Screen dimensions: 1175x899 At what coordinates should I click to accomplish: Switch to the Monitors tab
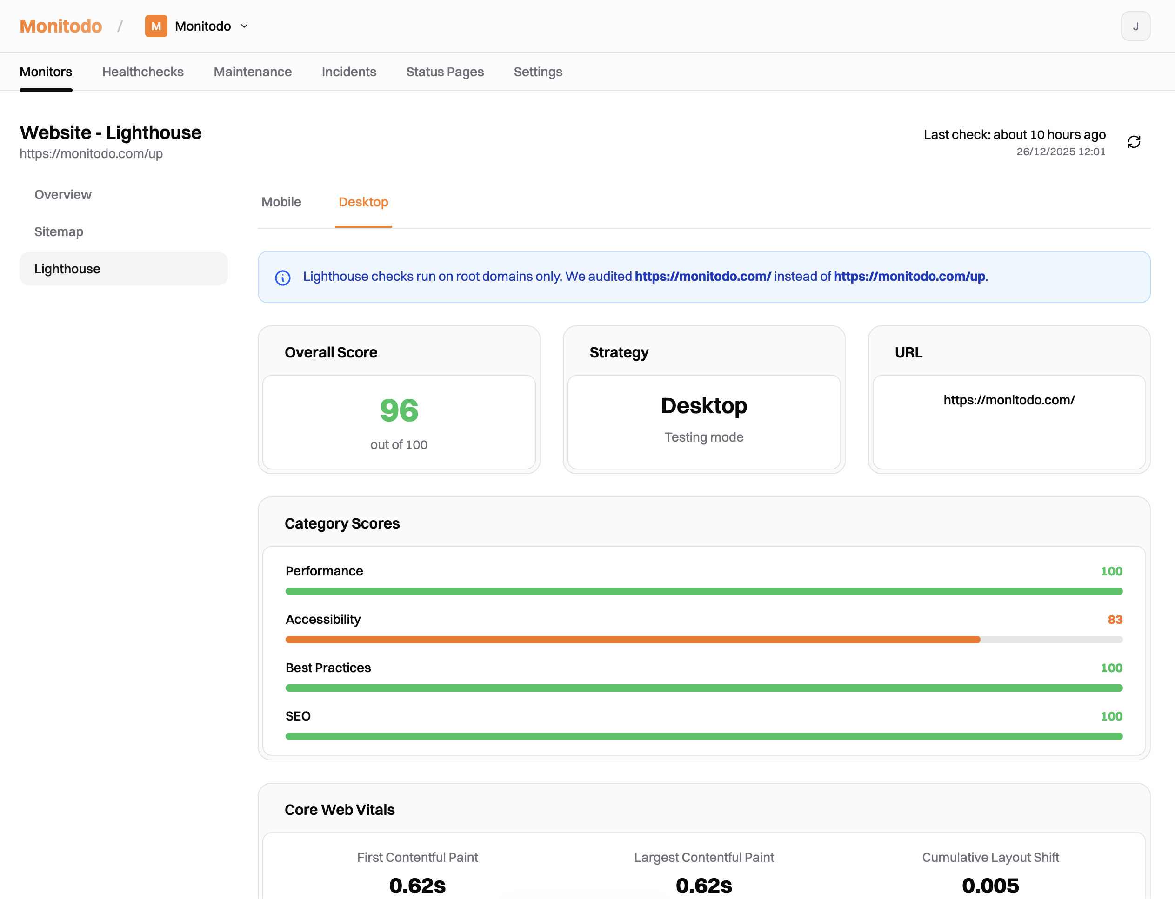(x=46, y=72)
